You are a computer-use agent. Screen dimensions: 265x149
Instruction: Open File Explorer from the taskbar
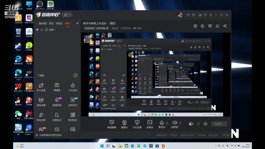pyautogui.click(x=120, y=146)
